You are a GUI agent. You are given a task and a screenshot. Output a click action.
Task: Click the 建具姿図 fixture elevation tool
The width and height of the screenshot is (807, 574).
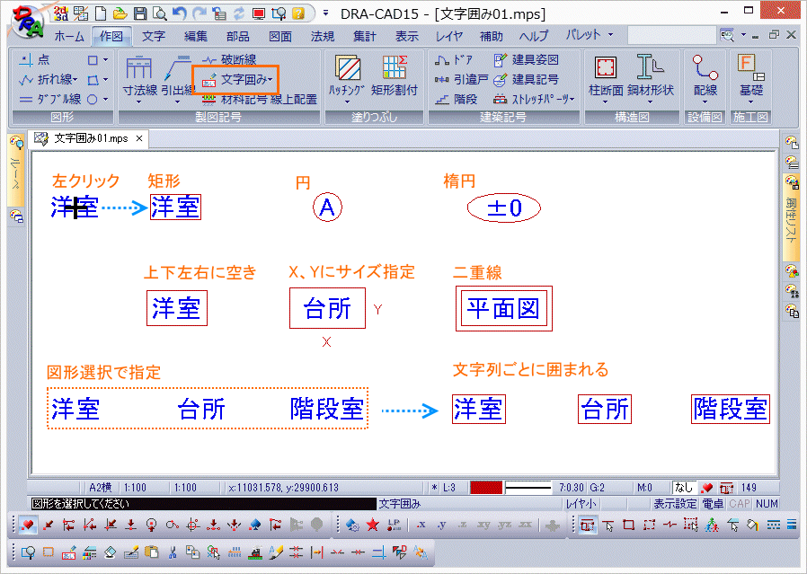point(526,59)
